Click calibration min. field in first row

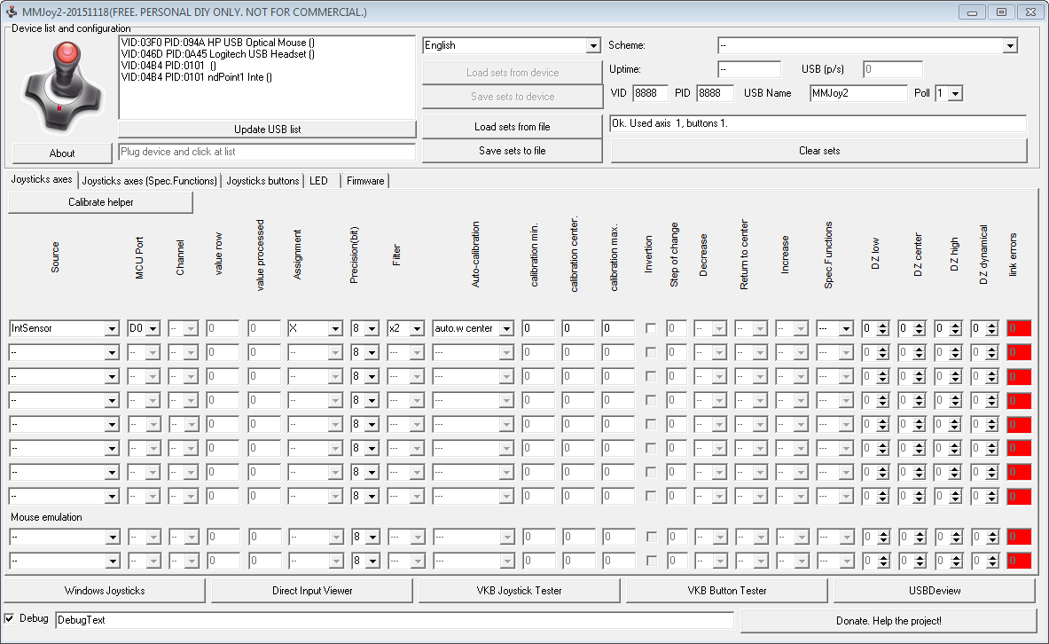pos(538,329)
